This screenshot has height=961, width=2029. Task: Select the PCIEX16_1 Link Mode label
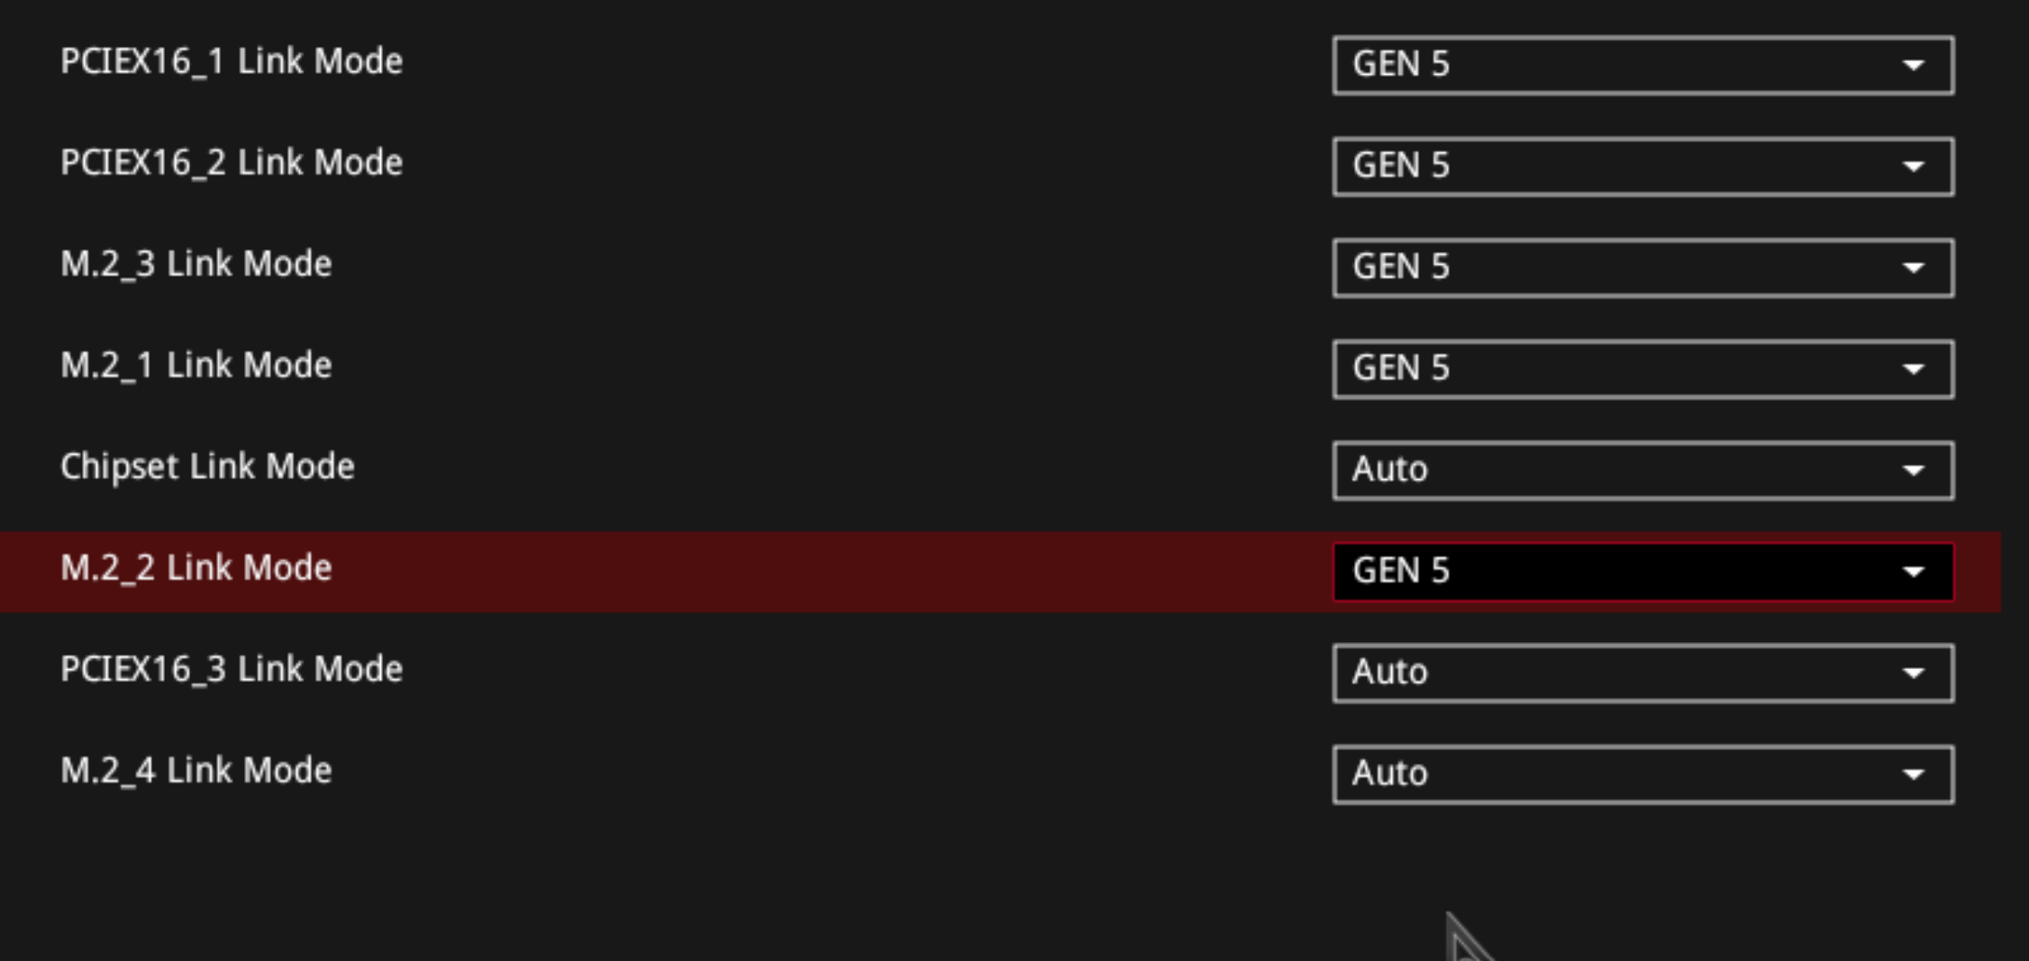[x=232, y=61]
